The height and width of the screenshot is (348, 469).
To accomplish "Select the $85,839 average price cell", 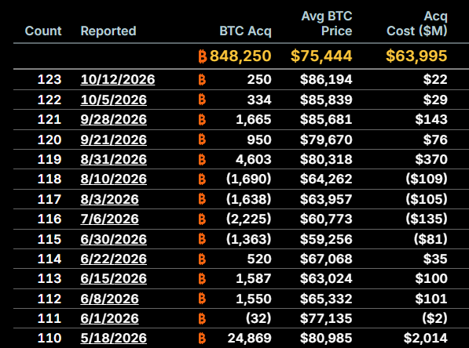I will [x=326, y=100].
